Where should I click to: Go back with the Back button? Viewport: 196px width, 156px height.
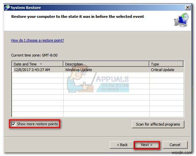(x=122, y=145)
